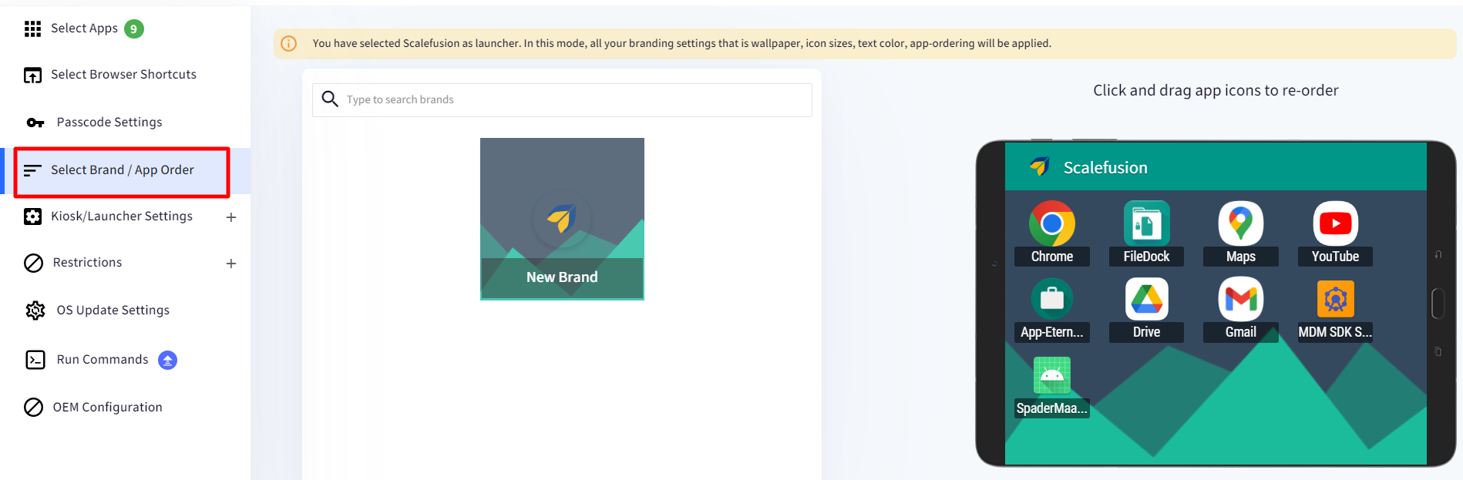
Task: Open Run Commands section
Action: [103, 360]
